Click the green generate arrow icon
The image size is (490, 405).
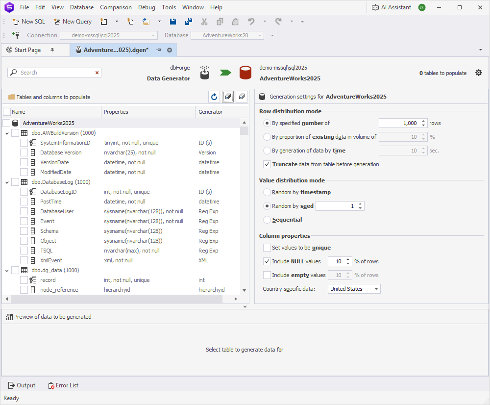coord(225,73)
